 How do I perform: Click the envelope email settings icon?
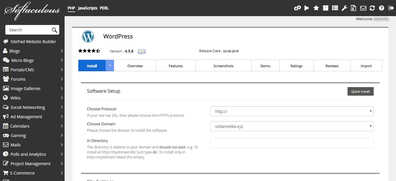[363, 8]
